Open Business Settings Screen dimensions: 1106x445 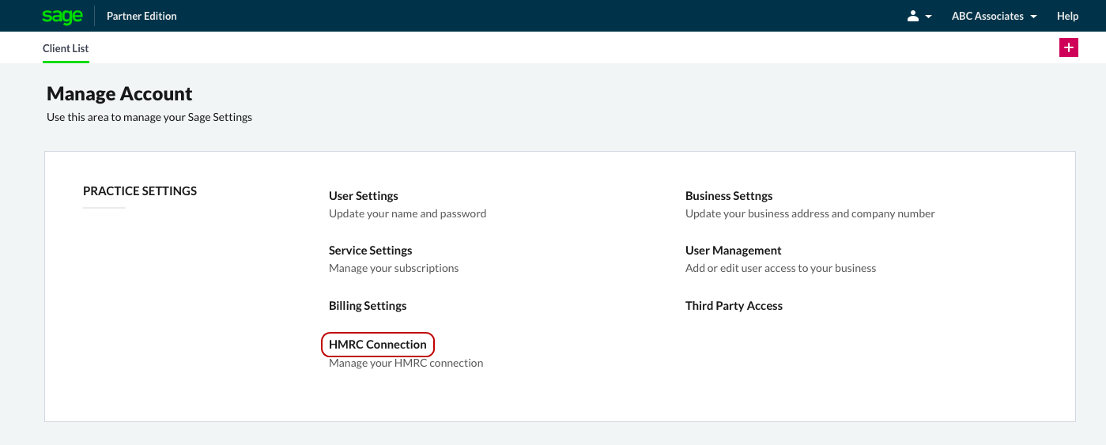[729, 196]
